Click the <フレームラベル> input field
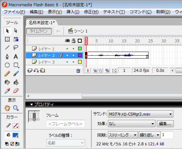Screen dimensions: 182x149 (x=66, y=124)
